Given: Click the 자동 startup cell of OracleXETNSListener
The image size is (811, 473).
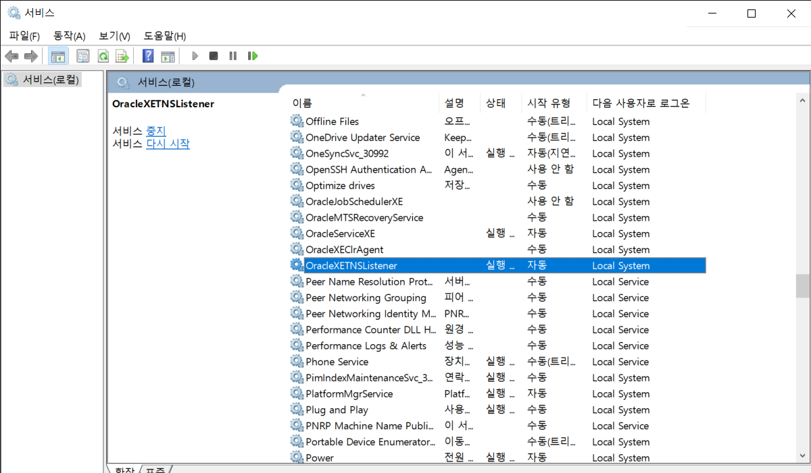Looking at the screenshot, I should [x=537, y=266].
